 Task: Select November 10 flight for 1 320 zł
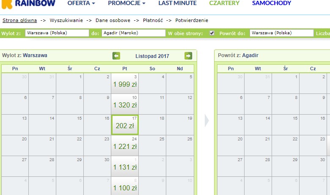[x=125, y=104]
